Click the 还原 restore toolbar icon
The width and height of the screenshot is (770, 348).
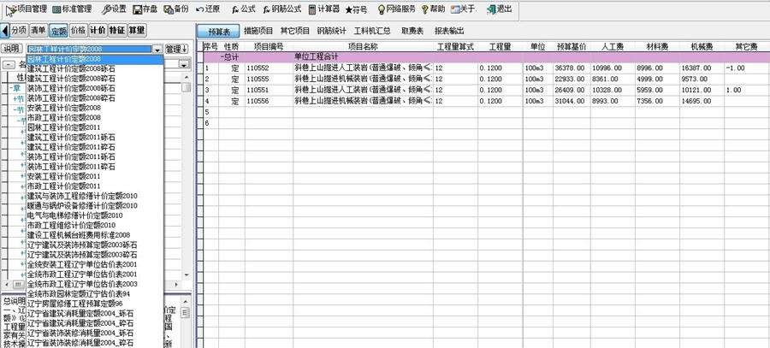(207, 9)
